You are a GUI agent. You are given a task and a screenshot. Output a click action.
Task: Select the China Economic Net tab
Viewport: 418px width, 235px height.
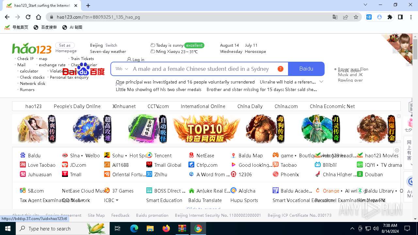[332, 106]
